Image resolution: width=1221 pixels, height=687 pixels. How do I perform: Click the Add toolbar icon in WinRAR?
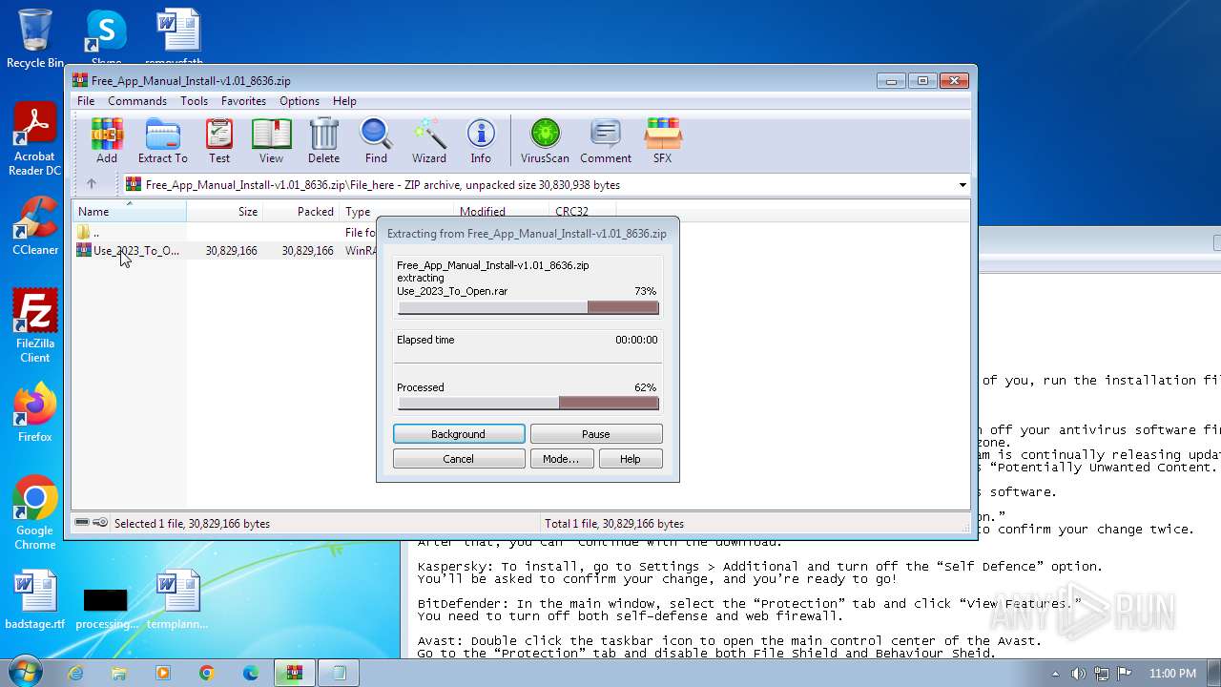coord(107,140)
